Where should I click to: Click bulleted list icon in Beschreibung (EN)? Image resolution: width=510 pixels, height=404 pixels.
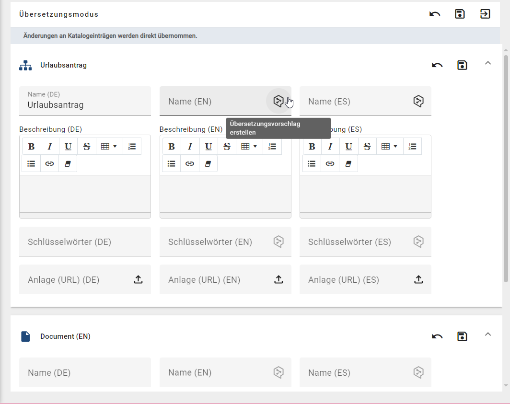click(x=171, y=163)
